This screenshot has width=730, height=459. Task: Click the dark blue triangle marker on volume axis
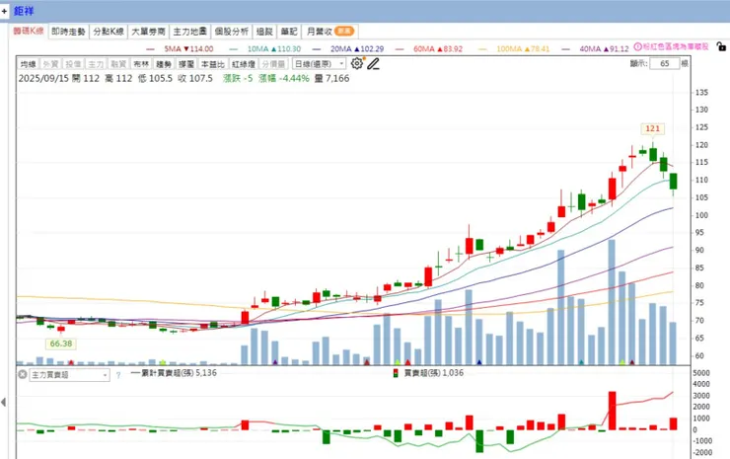pyautogui.click(x=479, y=362)
